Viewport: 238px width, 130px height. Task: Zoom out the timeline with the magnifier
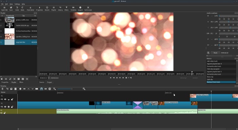coord(54,89)
